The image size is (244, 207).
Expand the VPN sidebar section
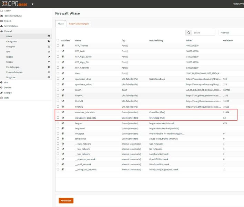coord(6,83)
